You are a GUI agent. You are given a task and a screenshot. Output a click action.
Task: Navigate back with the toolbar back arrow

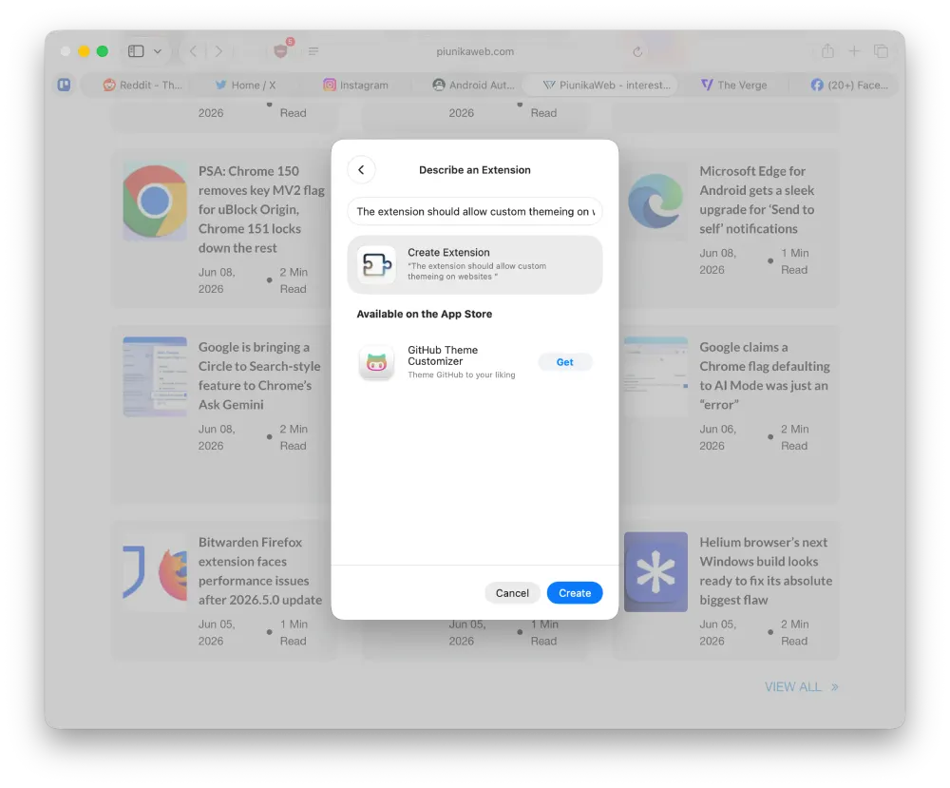193,51
